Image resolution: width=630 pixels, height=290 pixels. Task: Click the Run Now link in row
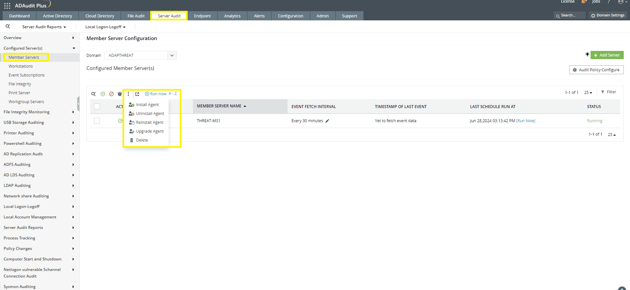point(526,121)
